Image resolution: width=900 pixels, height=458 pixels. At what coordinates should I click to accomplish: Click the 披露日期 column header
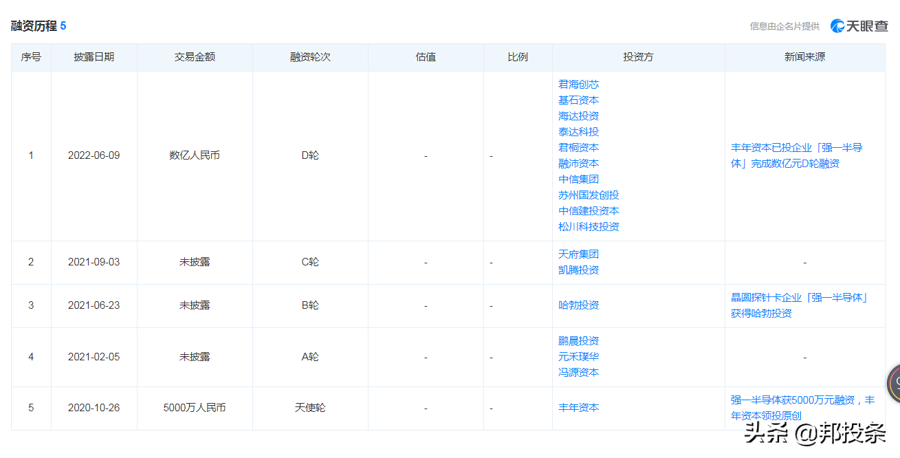point(94,57)
